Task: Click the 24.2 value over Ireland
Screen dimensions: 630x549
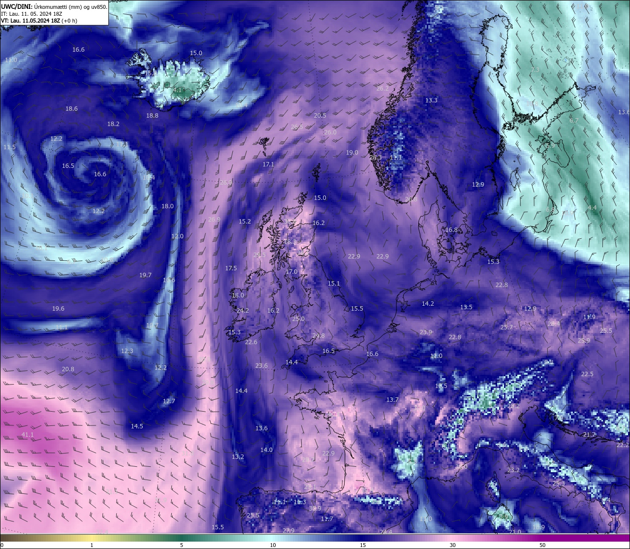Action: click(243, 311)
